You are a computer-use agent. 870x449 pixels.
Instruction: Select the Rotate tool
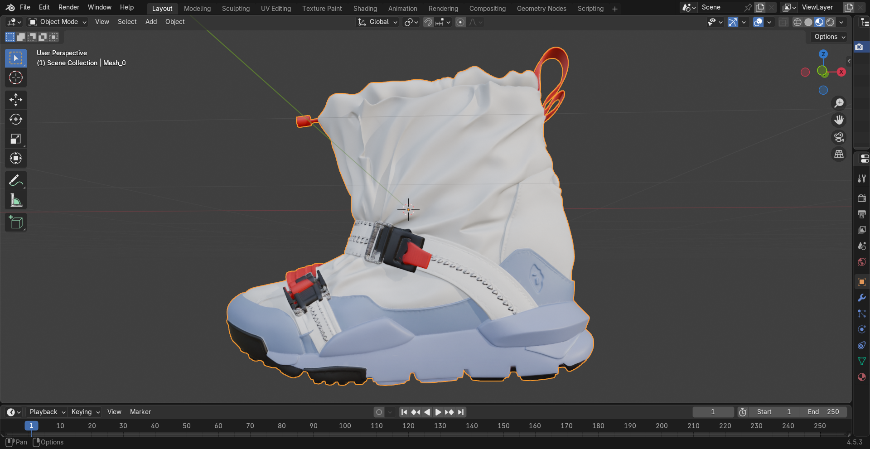pos(15,119)
